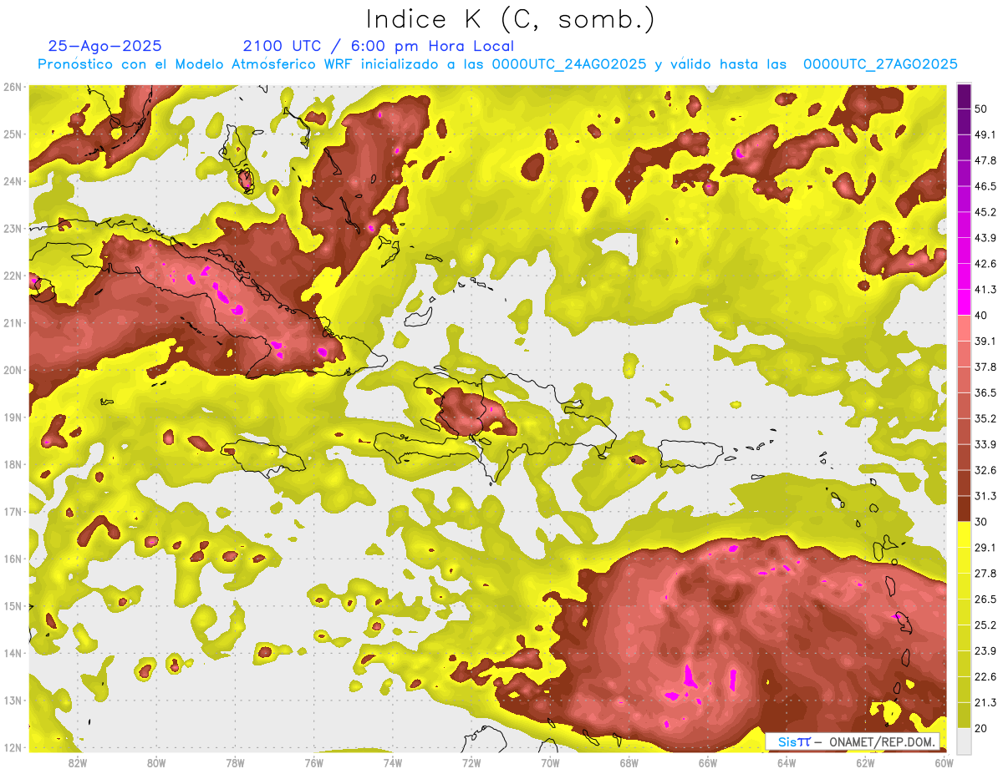Viewport: 1003px width, 774px height.
Task: Click the "60W" longitude label
Action: pos(944,762)
